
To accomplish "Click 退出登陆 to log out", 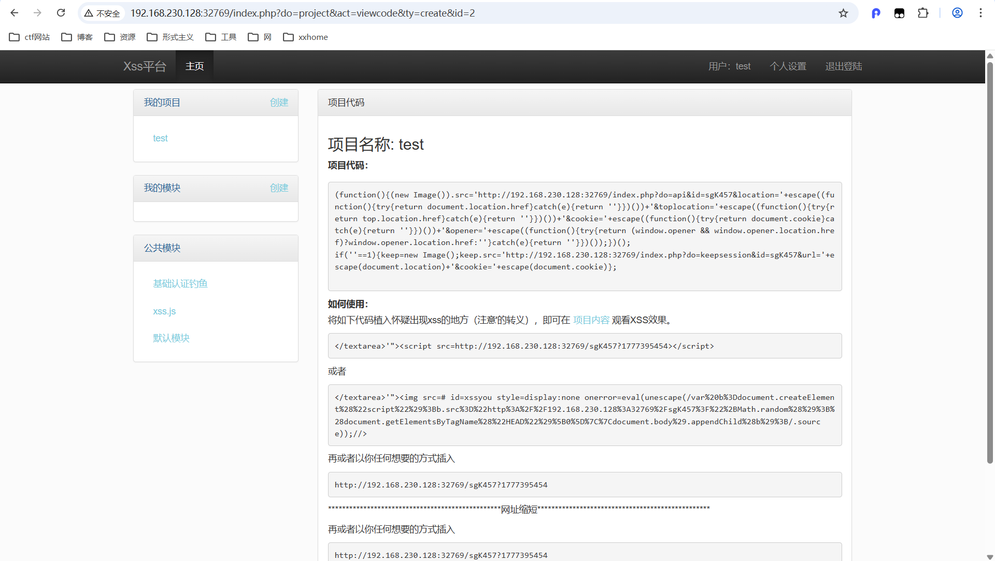I will (x=844, y=66).
